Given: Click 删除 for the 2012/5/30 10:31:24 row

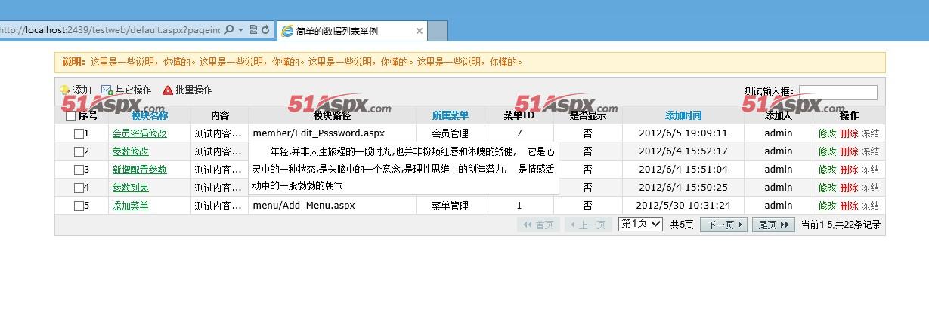Looking at the screenshot, I should [849, 206].
